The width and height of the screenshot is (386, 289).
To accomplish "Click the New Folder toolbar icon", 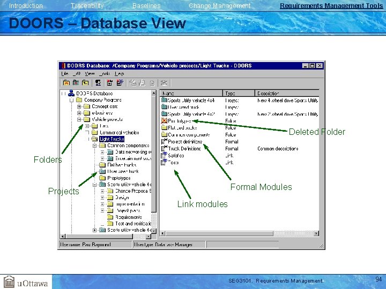I will (x=66, y=83).
